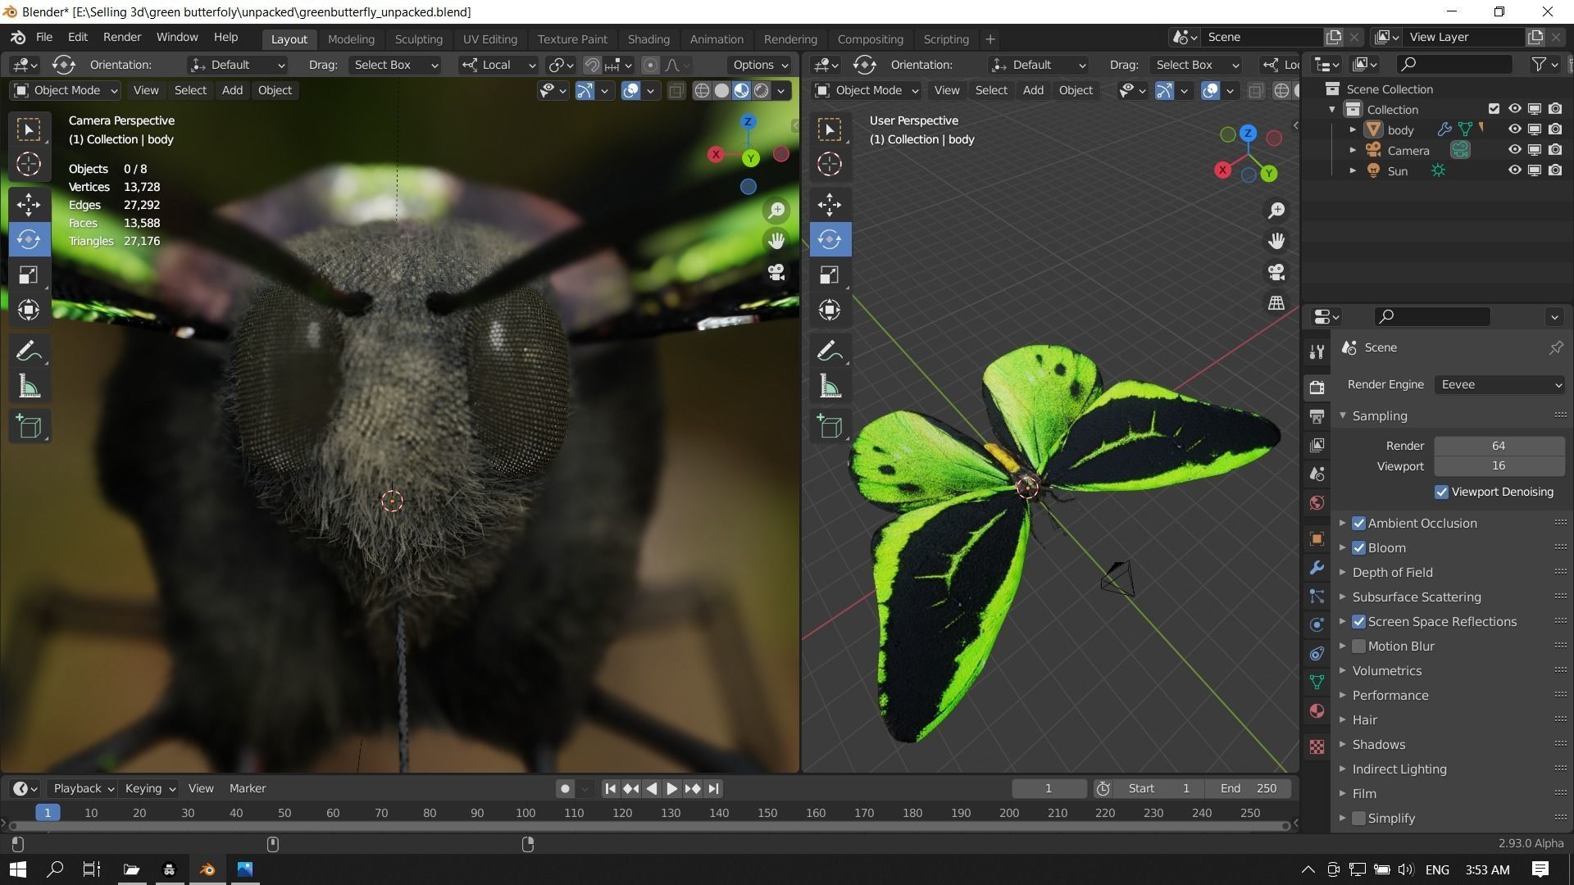The image size is (1574, 885).
Task: Open the Playback popover
Action: click(x=84, y=788)
